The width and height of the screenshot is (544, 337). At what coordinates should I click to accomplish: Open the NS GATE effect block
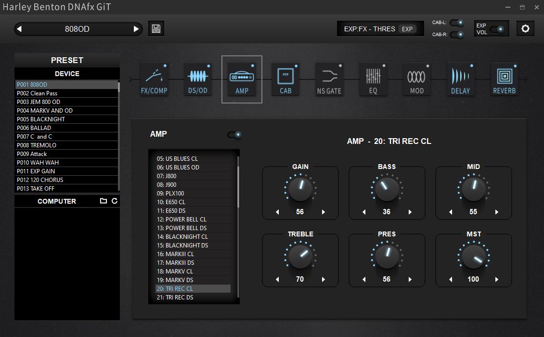click(x=329, y=80)
